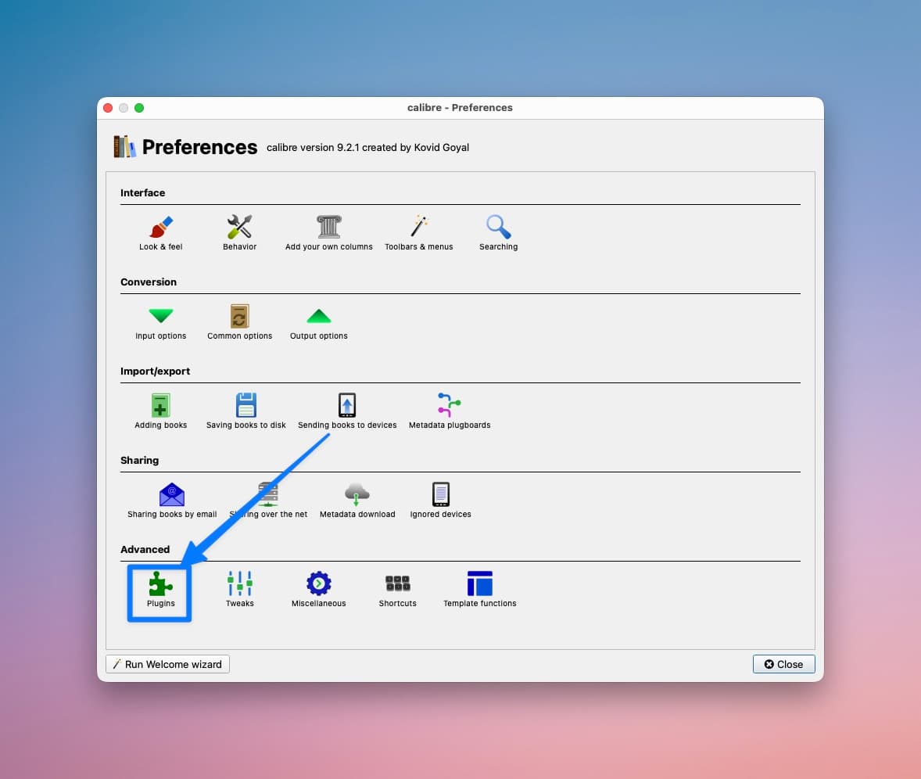Viewport: 921px width, 779px height.
Task: Click the Close button
Action: click(783, 664)
